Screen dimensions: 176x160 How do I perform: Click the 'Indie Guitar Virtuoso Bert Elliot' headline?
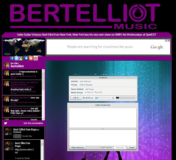[87, 35]
